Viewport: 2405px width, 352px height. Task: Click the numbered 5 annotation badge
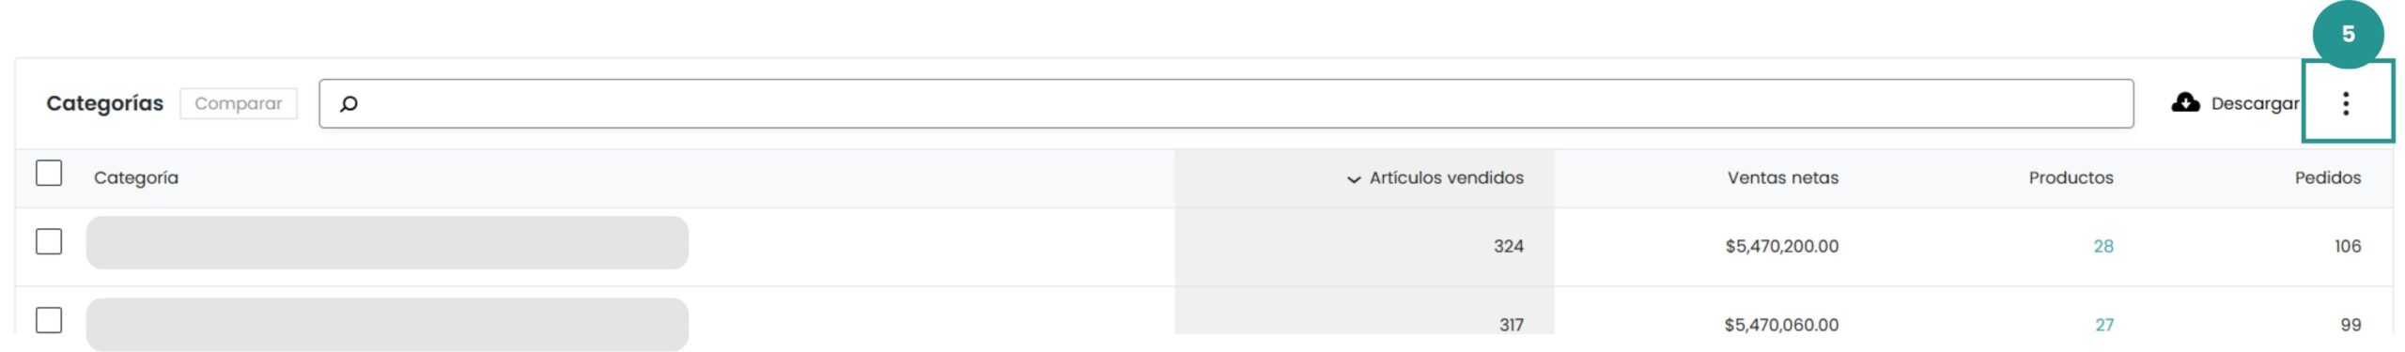pos(2348,35)
